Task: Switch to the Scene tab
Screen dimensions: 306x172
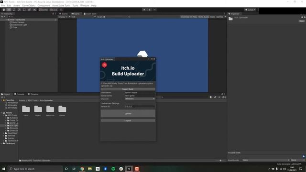Action: 64,14
